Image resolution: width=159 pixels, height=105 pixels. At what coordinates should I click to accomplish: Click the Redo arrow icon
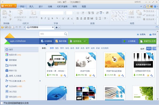pos(20,27)
